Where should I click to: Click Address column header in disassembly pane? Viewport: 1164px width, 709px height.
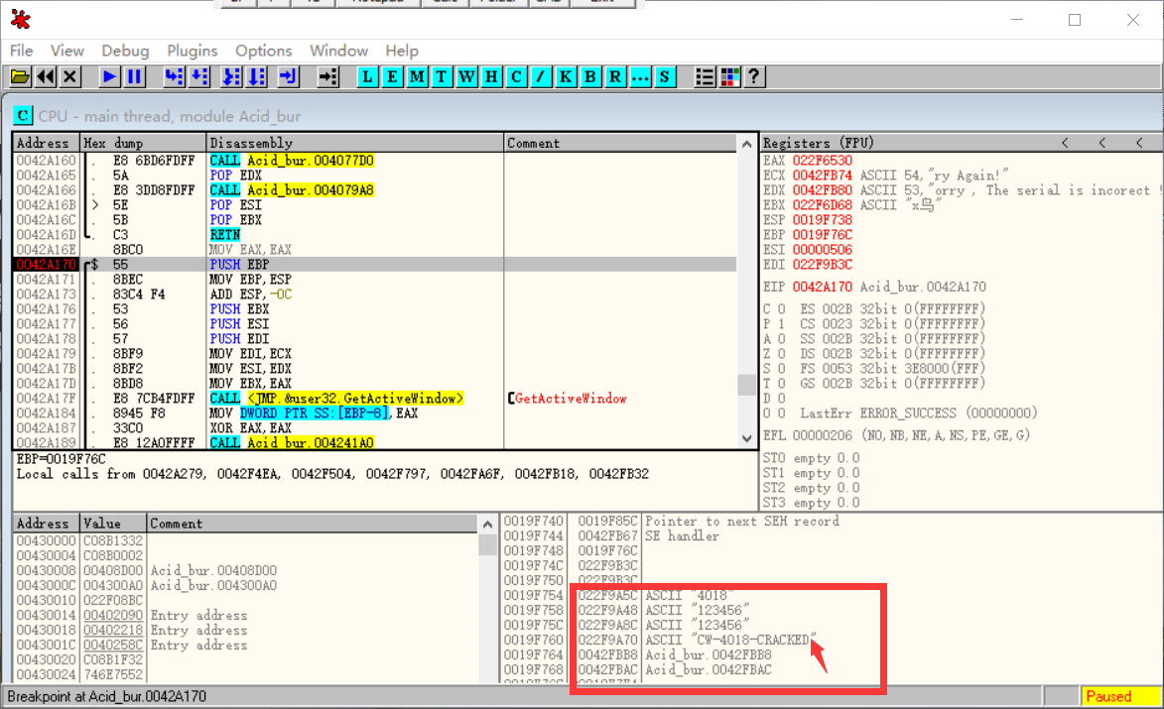pyautogui.click(x=47, y=143)
